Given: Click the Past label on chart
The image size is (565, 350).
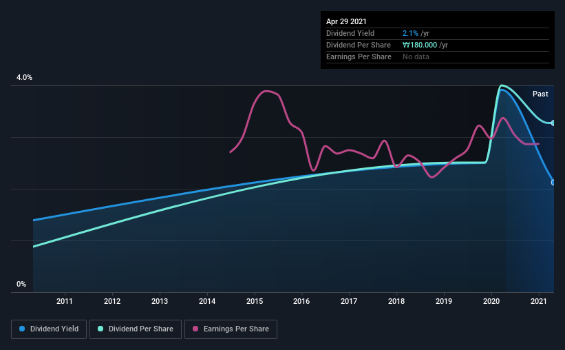Looking at the screenshot, I should [x=540, y=94].
